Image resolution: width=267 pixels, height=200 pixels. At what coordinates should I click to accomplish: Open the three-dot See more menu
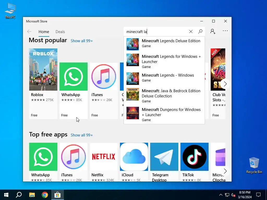[225, 31]
